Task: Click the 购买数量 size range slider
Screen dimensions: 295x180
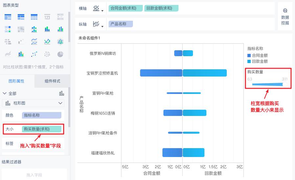Action: (x=267, y=84)
